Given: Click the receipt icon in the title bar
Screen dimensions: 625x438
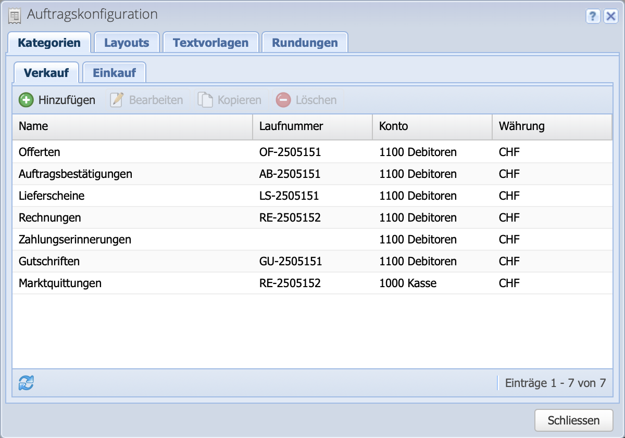Looking at the screenshot, I should pos(15,15).
